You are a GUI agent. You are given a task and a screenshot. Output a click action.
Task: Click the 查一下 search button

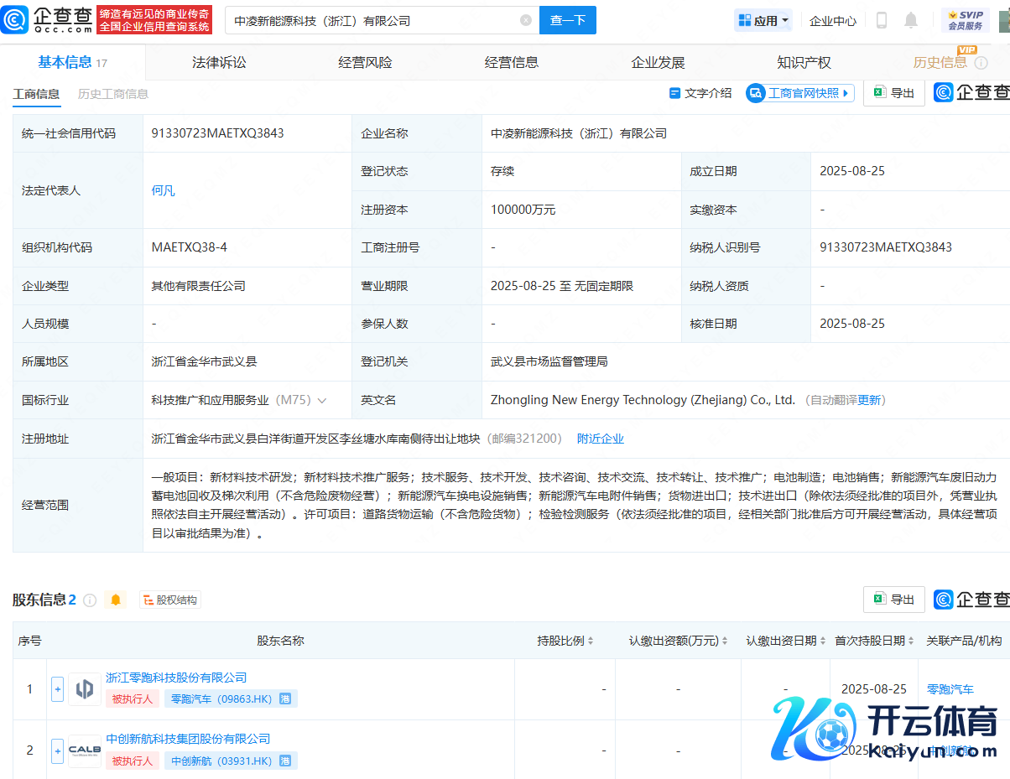point(567,20)
